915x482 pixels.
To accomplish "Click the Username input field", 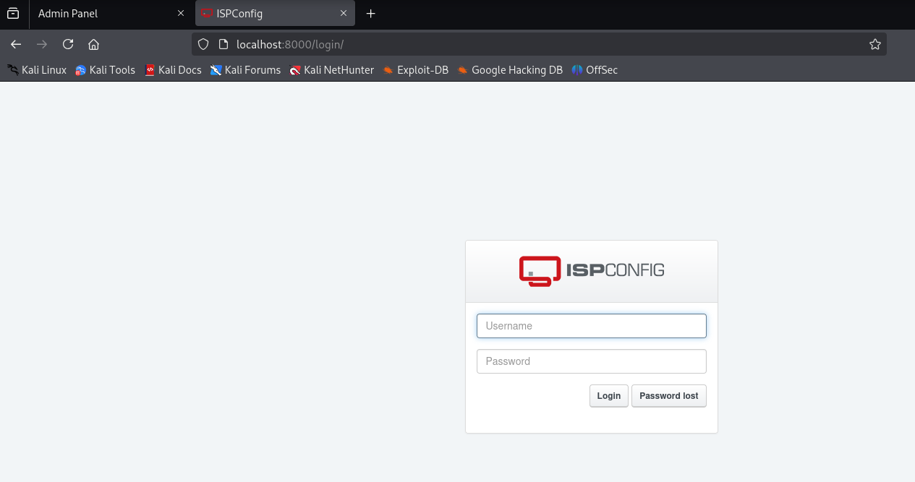I will tap(591, 326).
